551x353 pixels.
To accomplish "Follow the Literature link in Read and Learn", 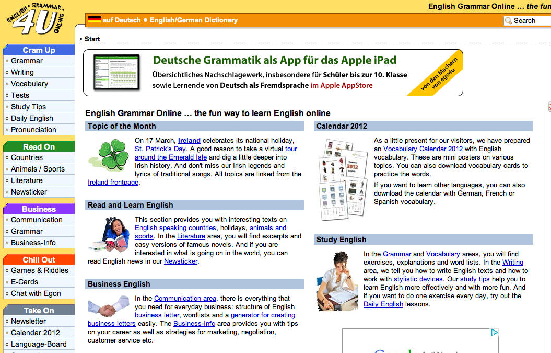I will click(x=191, y=236).
